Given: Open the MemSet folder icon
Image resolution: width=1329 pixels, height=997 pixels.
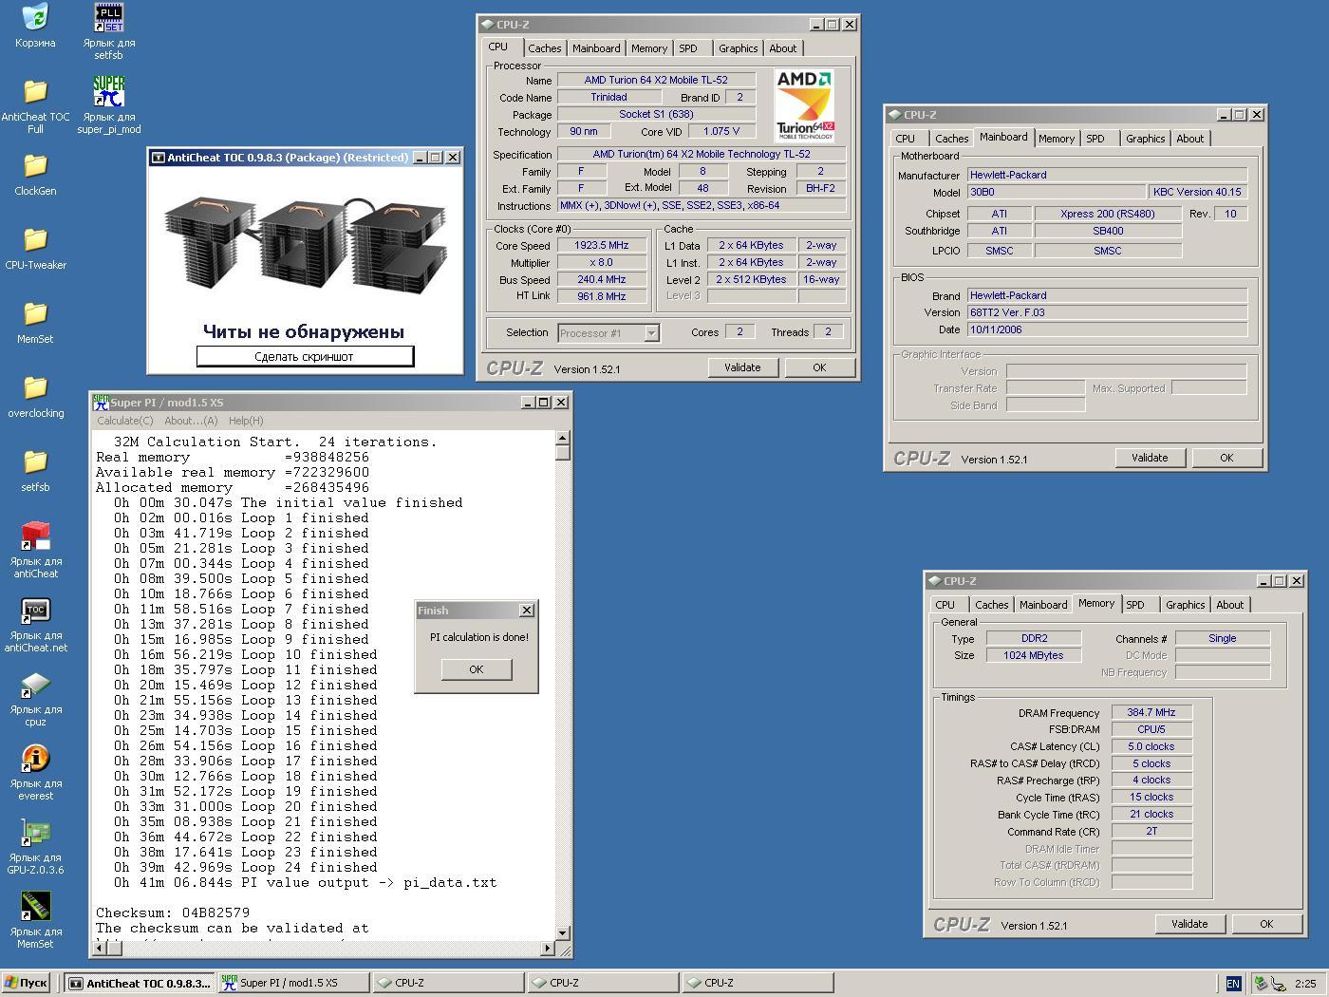Looking at the screenshot, I should (x=35, y=314).
